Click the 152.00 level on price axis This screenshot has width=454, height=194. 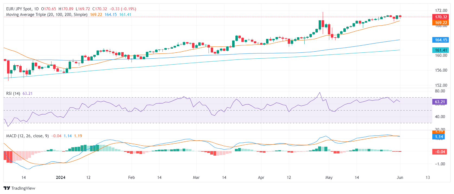pos(441,85)
